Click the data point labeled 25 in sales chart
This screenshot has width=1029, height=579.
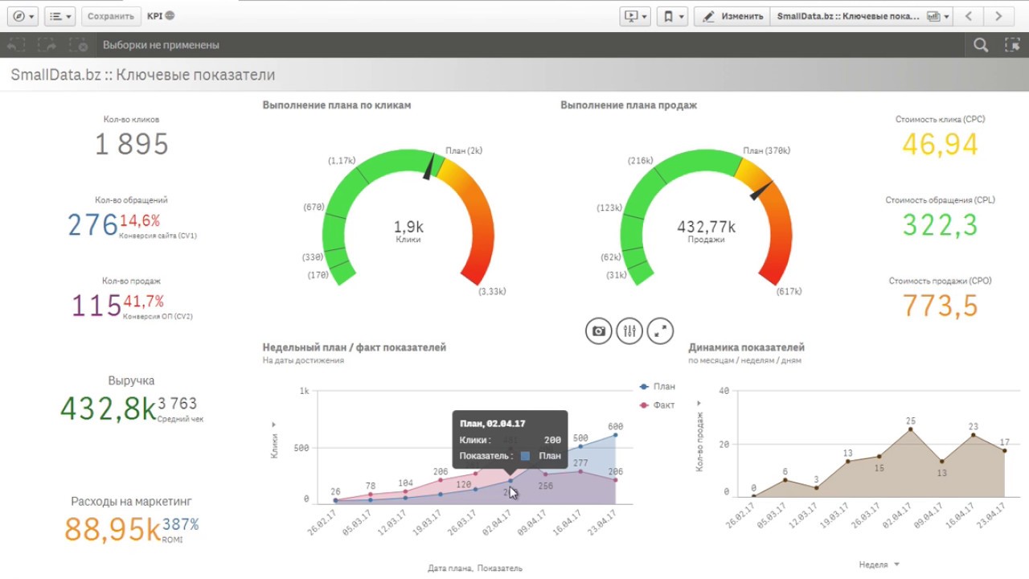click(910, 429)
